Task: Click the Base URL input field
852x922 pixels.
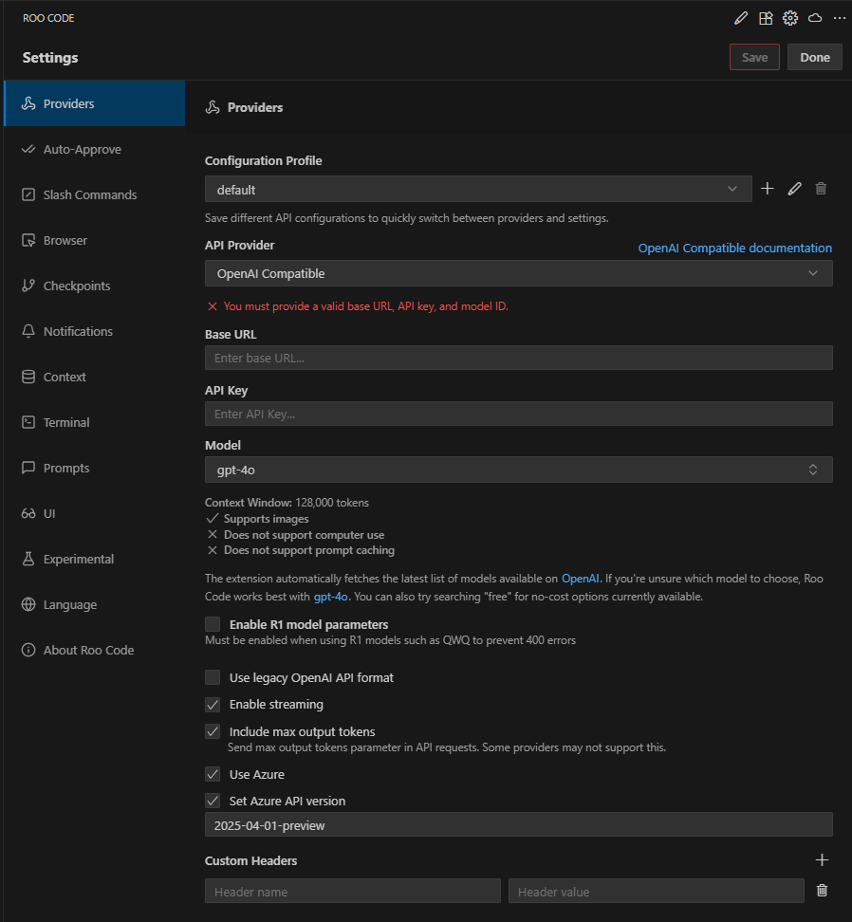Action: click(x=518, y=358)
